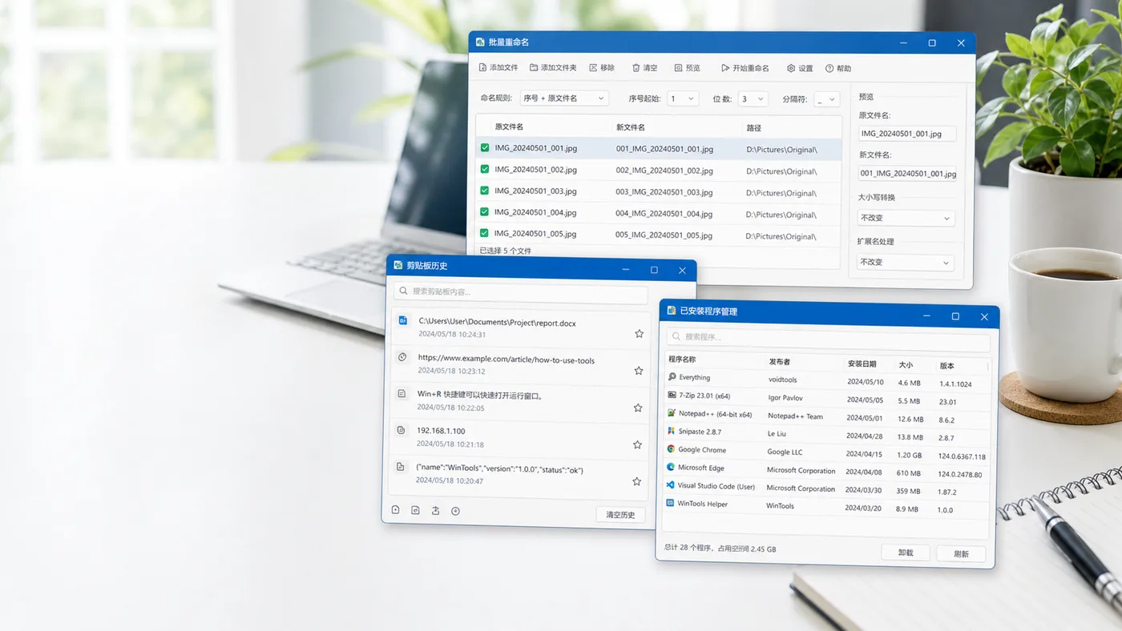
Task: Click 添加文件 in the batch rename toolbar
Action: pos(498,68)
